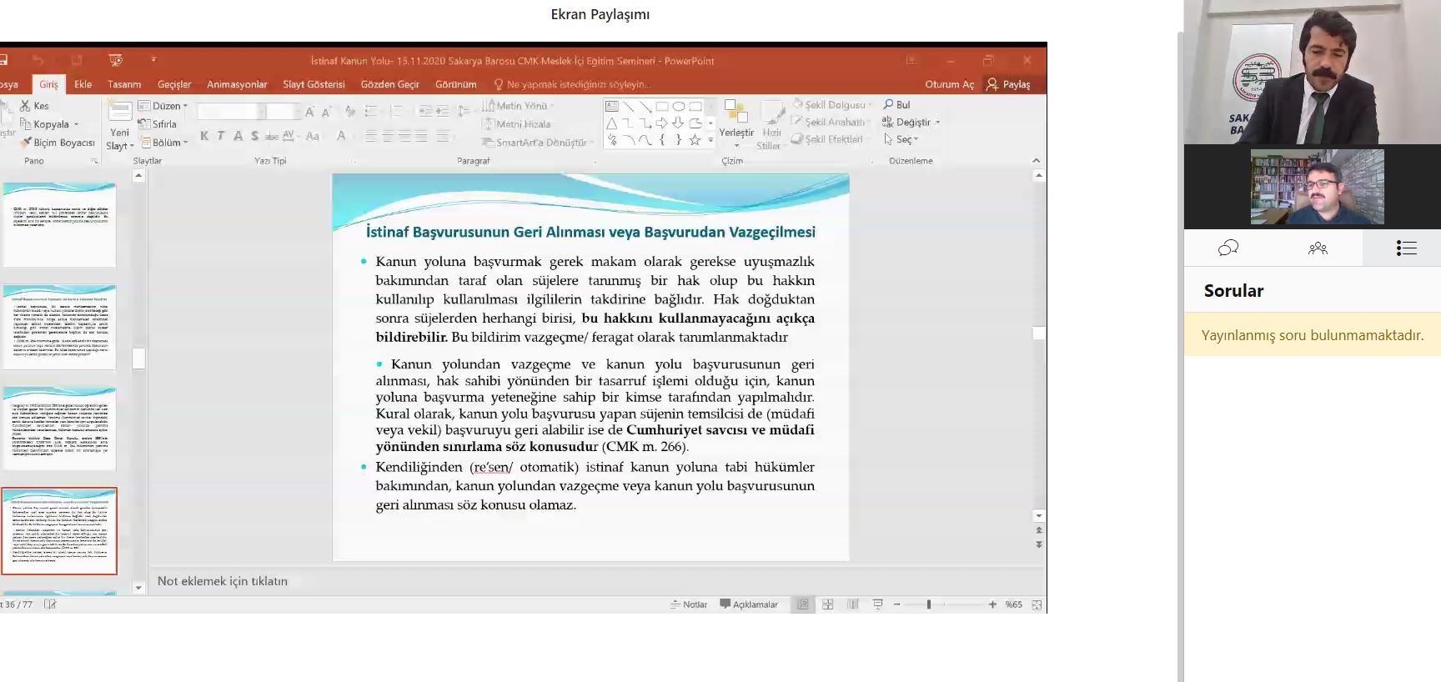Click the zoom slider handle
Screen dimensions: 1441x682
(x=928, y=604)
